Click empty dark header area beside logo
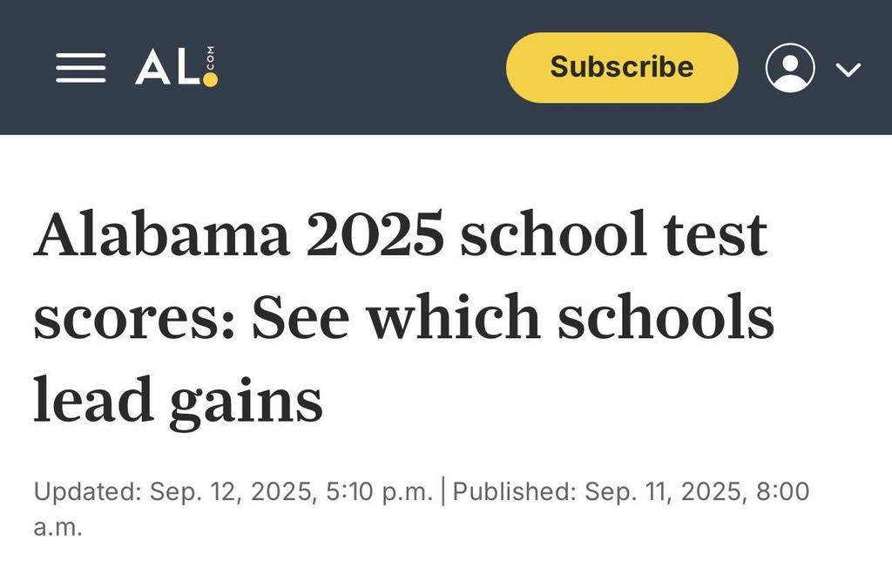Image resolution: width=892 pixels, height=588 pixels. coord(357,68)
